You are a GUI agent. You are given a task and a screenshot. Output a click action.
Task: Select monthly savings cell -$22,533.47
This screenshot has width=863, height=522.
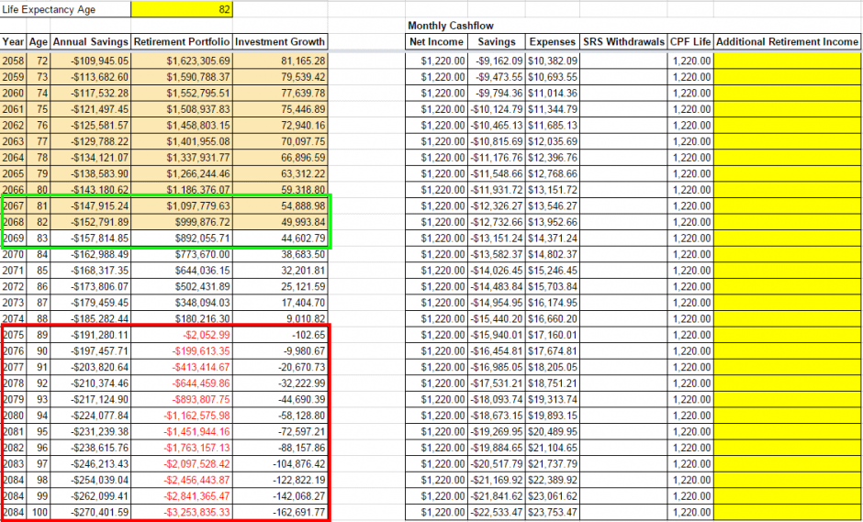[497, 513]
